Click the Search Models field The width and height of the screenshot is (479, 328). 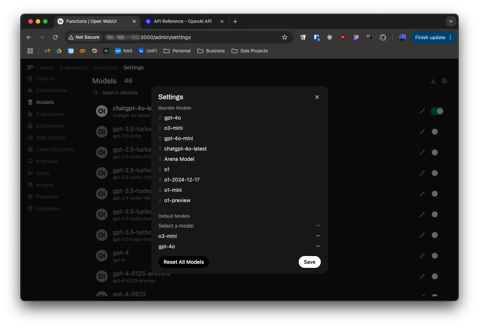[x=120, y=93]
